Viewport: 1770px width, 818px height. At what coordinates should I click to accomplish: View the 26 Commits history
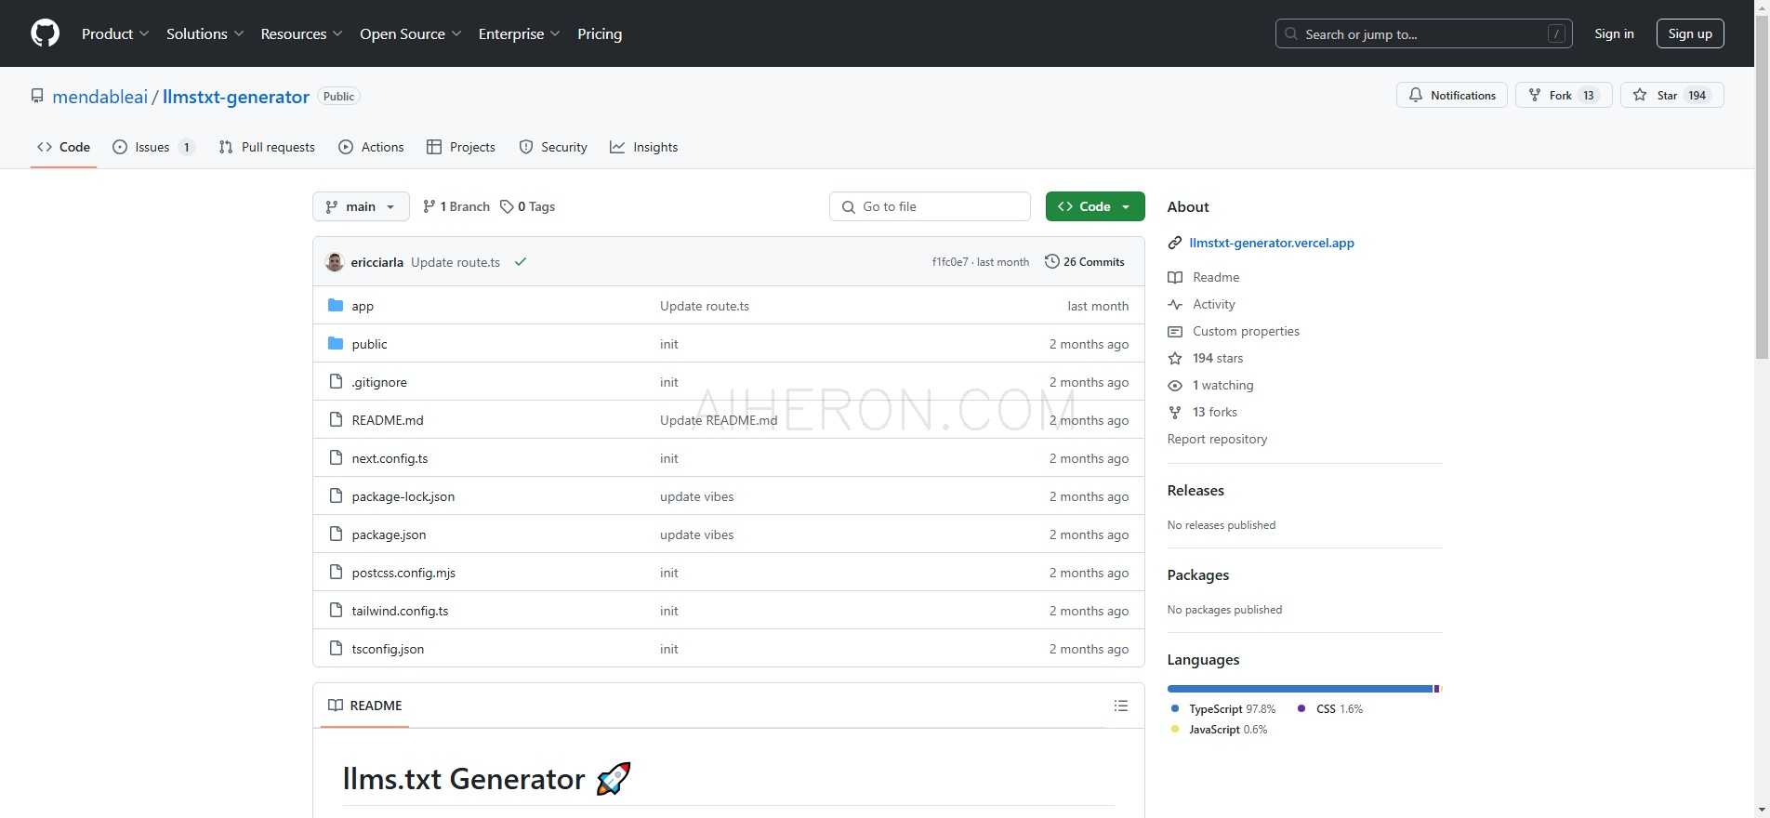pos(1085,262)
